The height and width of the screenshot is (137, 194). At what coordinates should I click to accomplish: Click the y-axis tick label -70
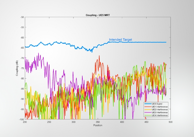coord(22,58)
